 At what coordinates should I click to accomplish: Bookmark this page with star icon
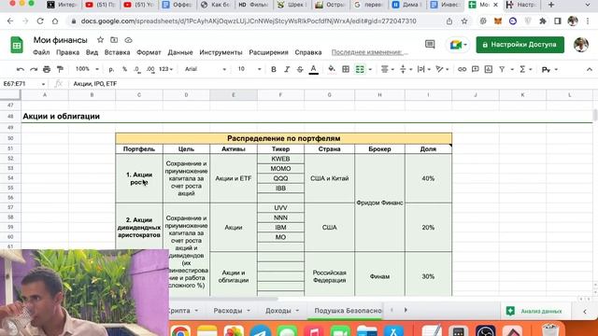pos(464,21)
